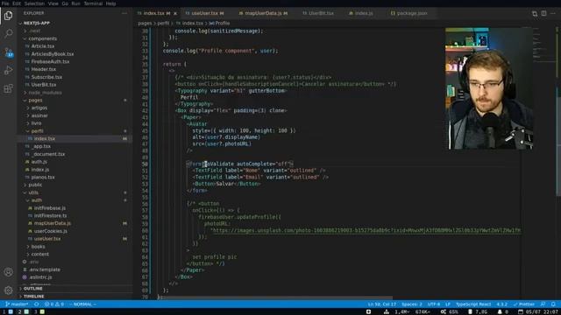Click the perfil folder in the breadcrumb
Image resolution: width=561 pixels, height=315 pixels.
tap(163, 24)
